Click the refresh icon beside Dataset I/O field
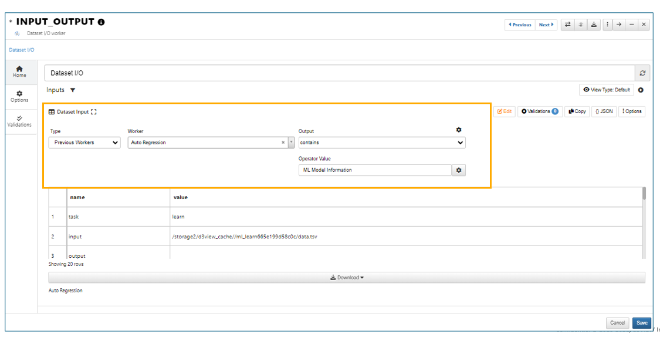The image size is (660, 338). point(642,73)
